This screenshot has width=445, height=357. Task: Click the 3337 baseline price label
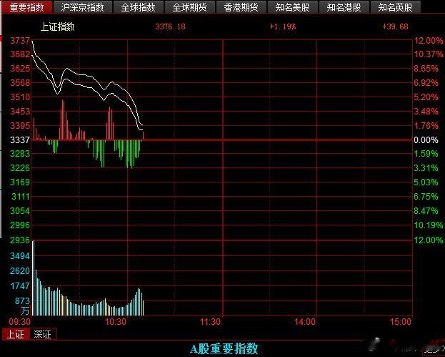[x=20, y=140]
